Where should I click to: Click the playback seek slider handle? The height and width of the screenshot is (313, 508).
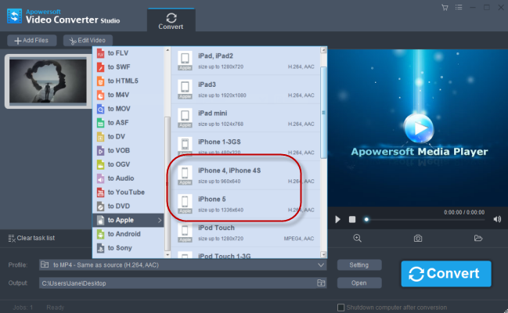pos(366,220)
